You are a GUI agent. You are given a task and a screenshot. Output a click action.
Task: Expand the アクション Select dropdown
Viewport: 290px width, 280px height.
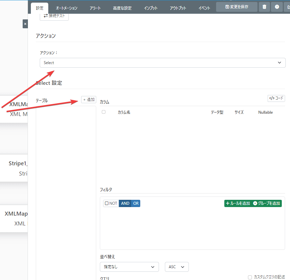click(x=163, y=63)
